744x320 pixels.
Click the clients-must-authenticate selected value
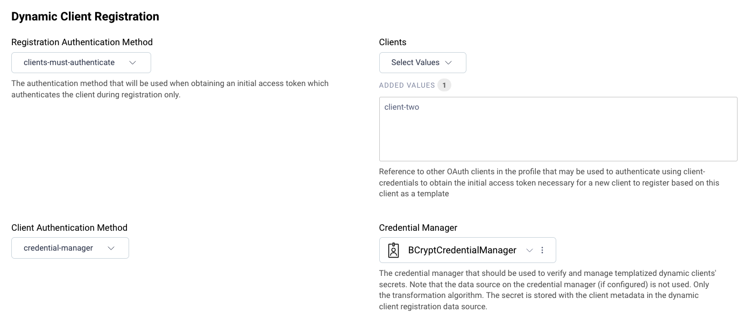pyautogui.click(x=69, y=62)
